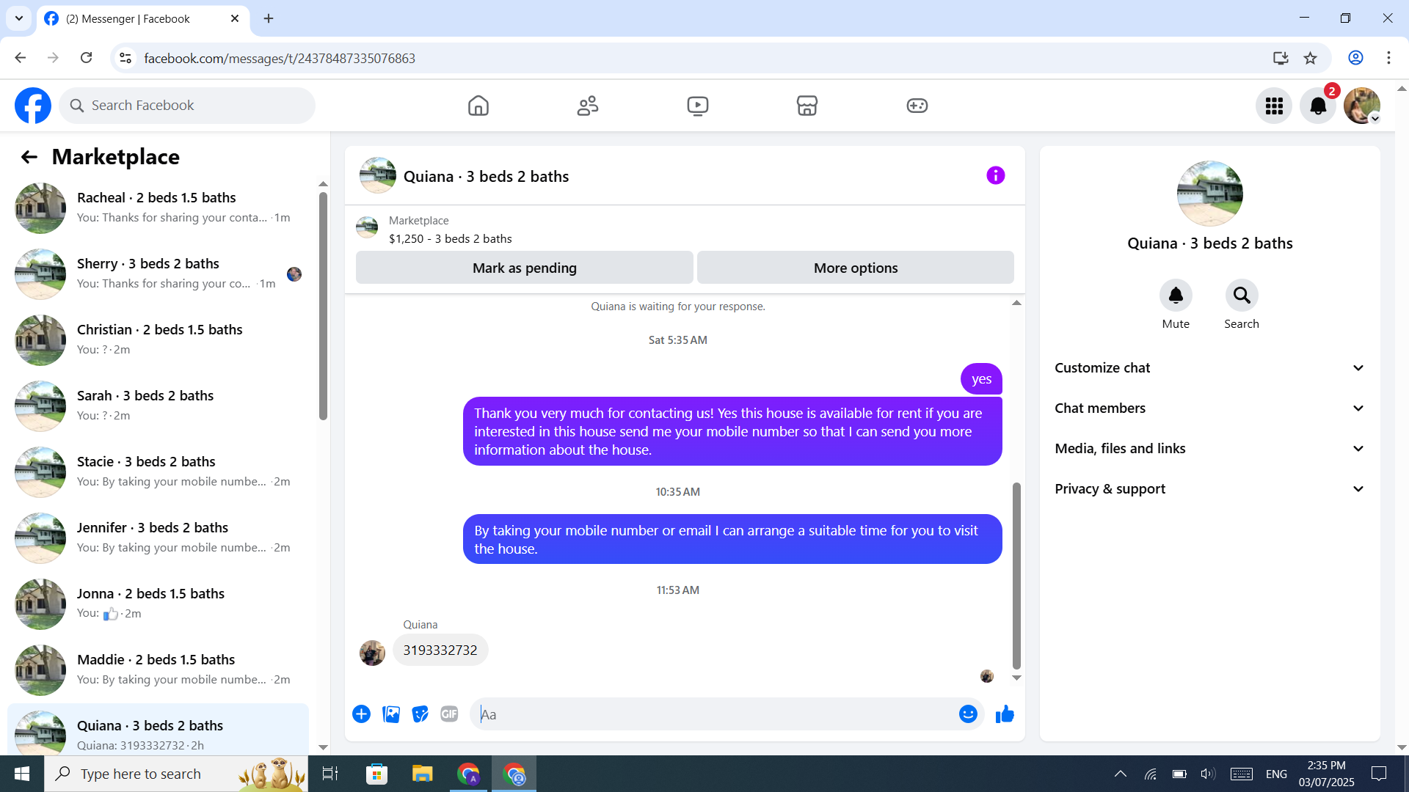
Task: Expand Customize chat section
Action: 1209,368
